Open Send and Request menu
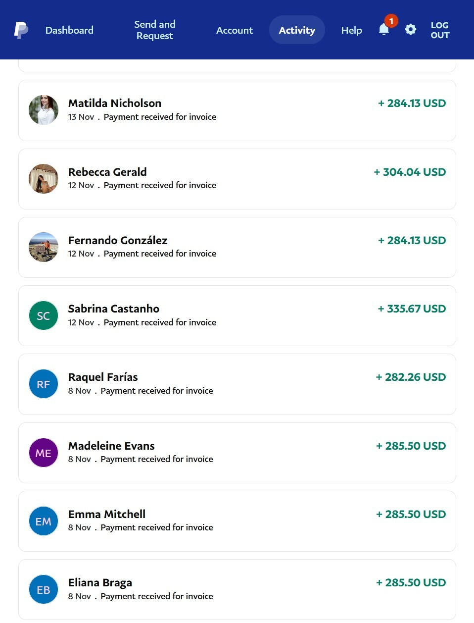The width and height of the screenshot is (474, 623). click(155, 30)
